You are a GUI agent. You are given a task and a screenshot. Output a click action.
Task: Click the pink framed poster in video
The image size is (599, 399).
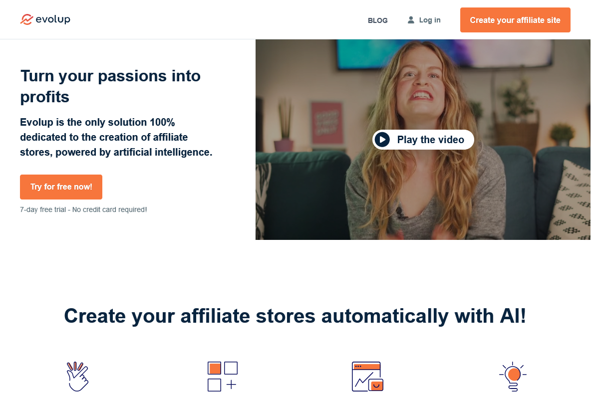click(x=327, y=122)
